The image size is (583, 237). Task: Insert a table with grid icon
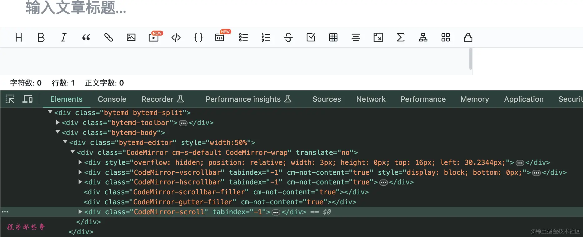coord(333,38)
